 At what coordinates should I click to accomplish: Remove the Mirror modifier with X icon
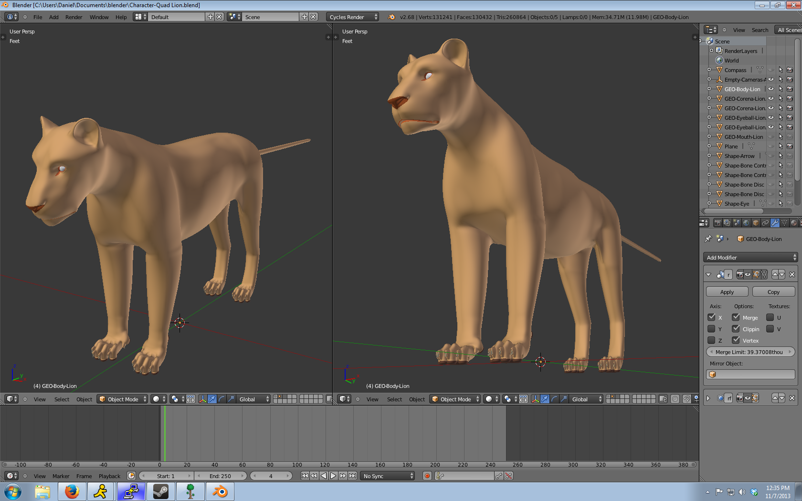point(792,274)
